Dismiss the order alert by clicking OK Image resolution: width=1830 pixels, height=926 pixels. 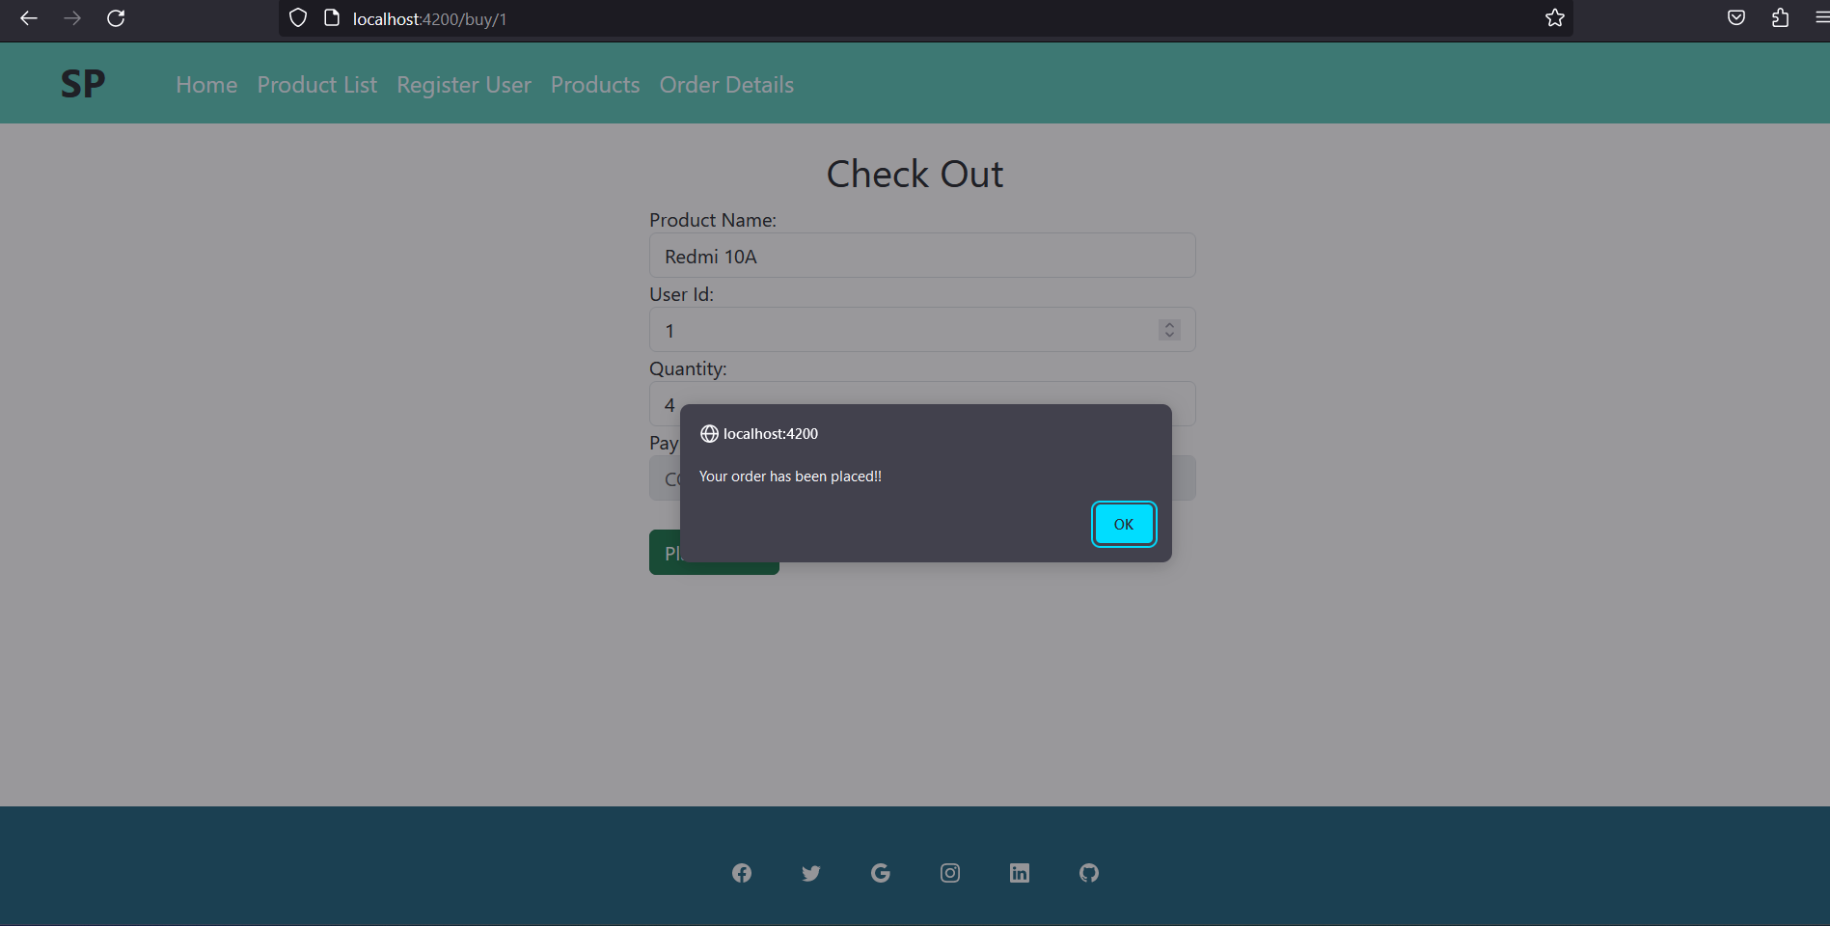(x=1123, y=524)
